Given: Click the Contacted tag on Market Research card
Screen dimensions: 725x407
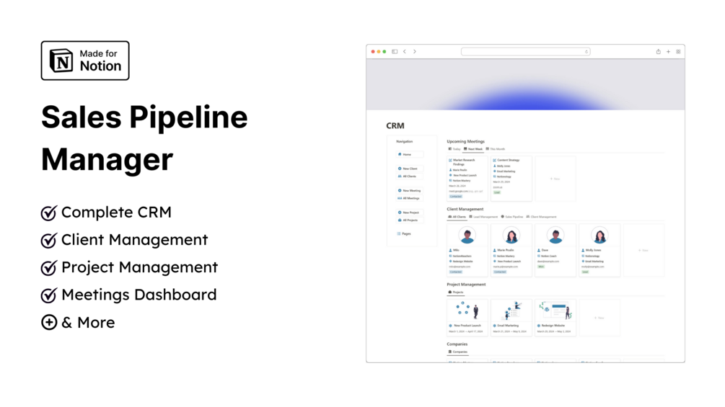Looking at the screenshot, I should [456, 197].
